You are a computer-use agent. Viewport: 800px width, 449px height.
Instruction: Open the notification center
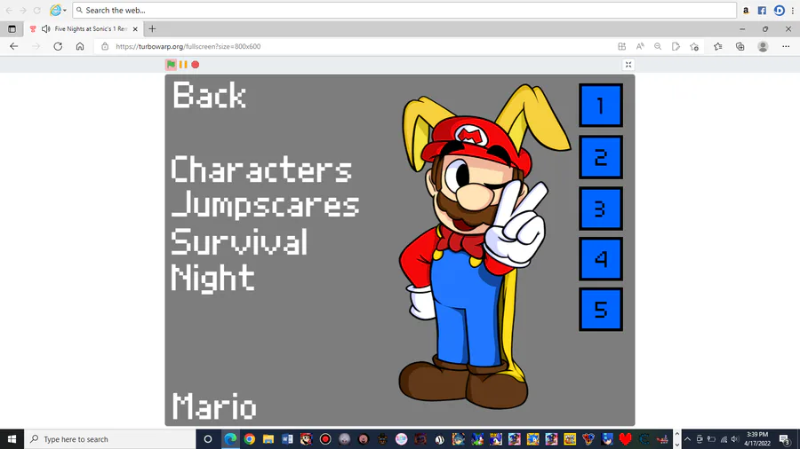coord(785,439)
